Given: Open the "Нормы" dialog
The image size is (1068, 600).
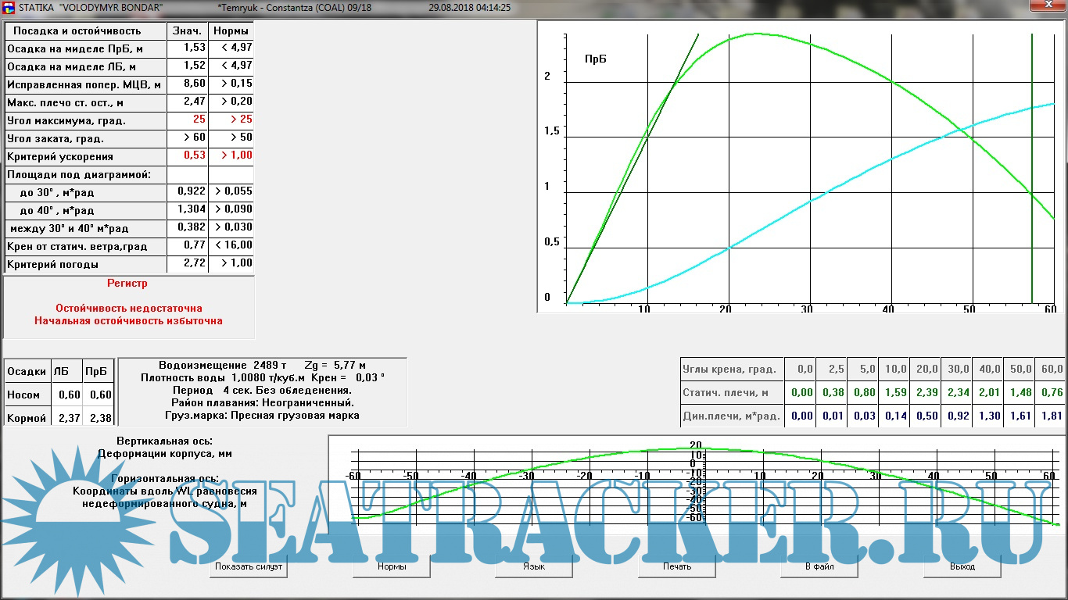Looking at the screenshot, I should [392, 566].
